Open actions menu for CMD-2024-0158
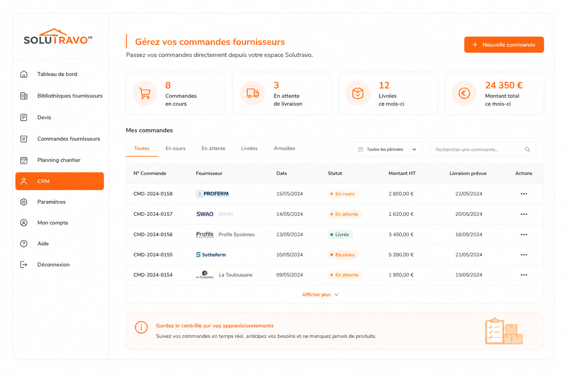 tap(524, 194)
